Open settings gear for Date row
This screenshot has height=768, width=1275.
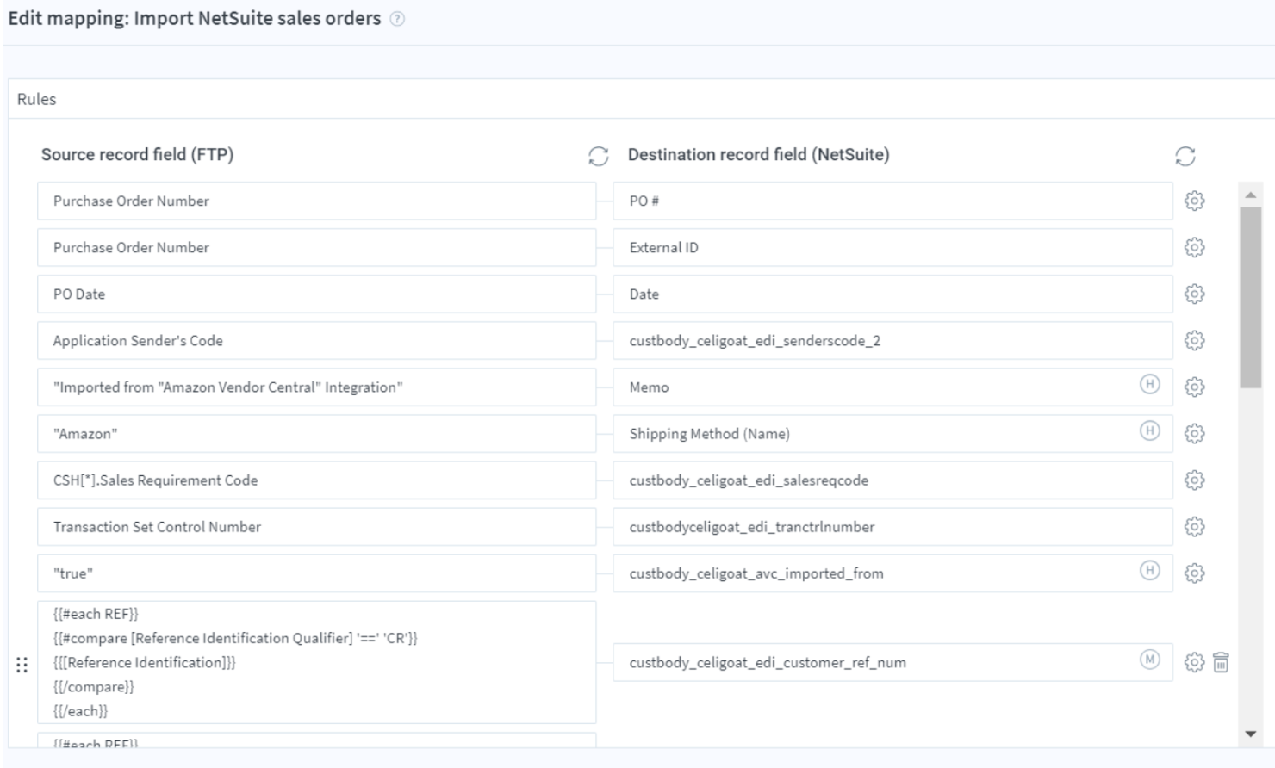1194,294
